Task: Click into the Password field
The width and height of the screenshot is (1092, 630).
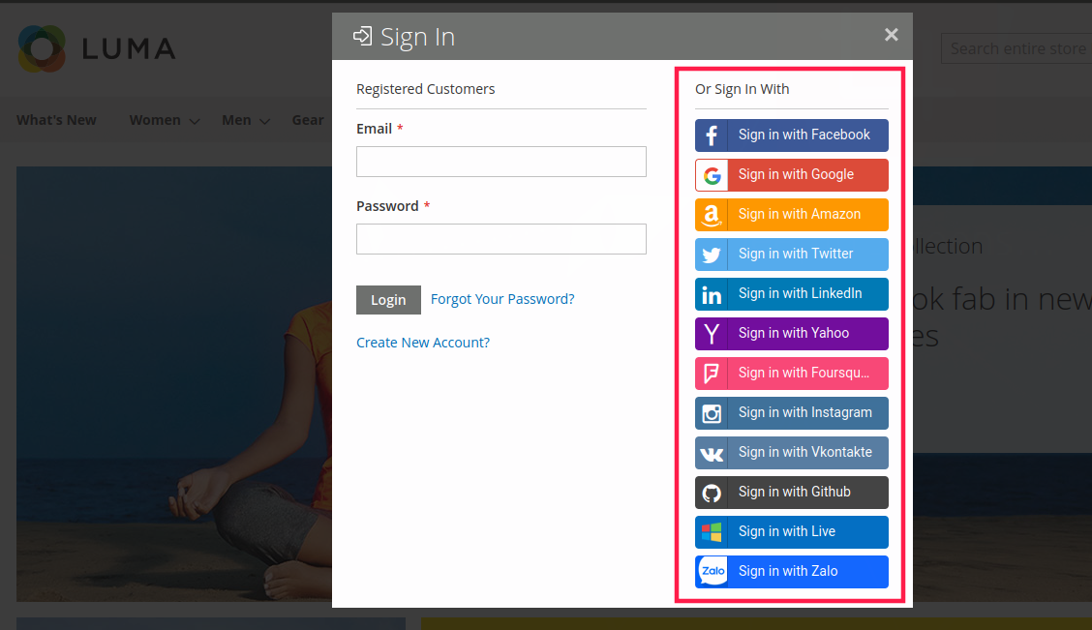Action: point(500,239)
